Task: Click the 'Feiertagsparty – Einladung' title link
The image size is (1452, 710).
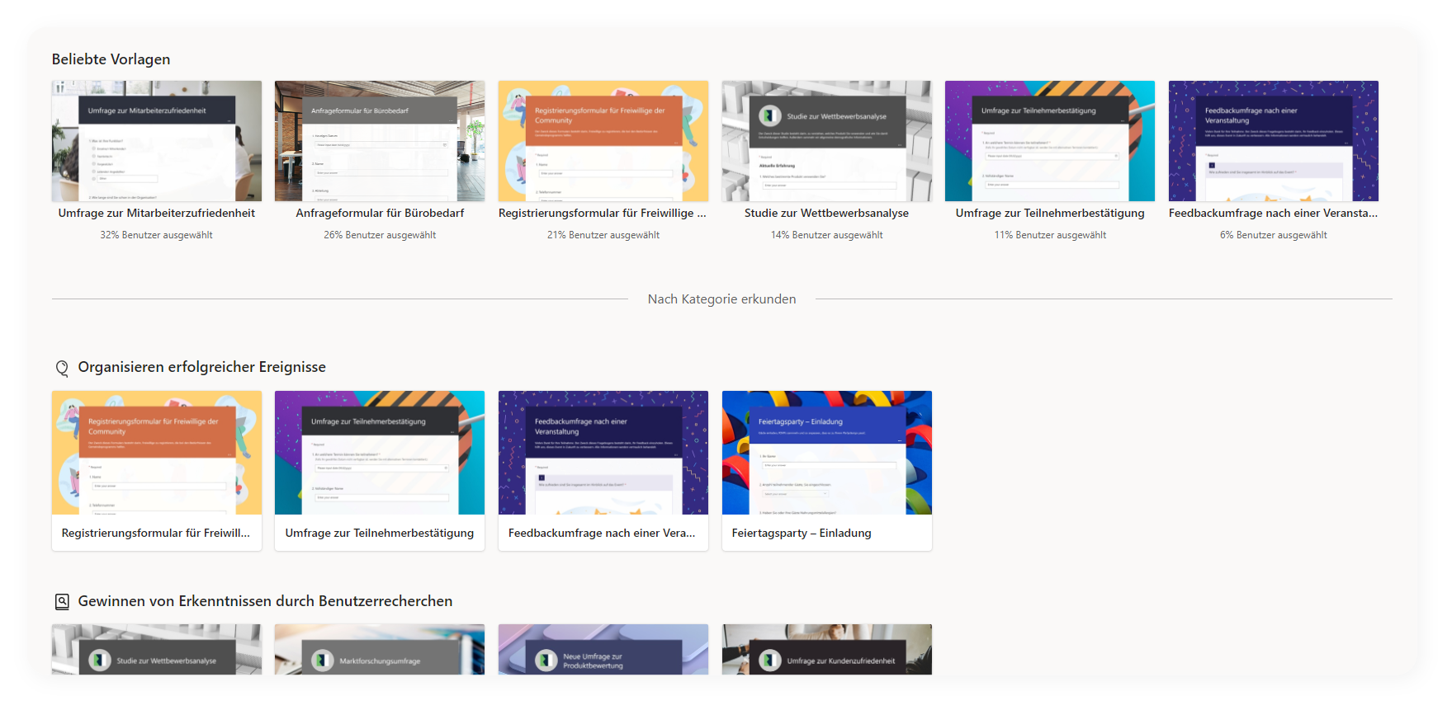Action: [x=801, y=534]
